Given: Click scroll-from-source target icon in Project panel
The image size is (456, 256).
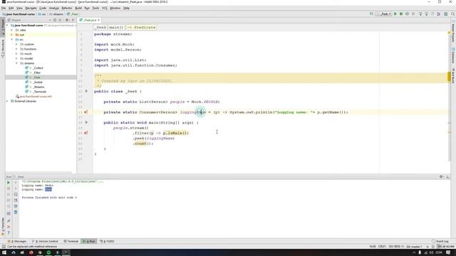Looking at the screenshot, I should pos(55,20).
